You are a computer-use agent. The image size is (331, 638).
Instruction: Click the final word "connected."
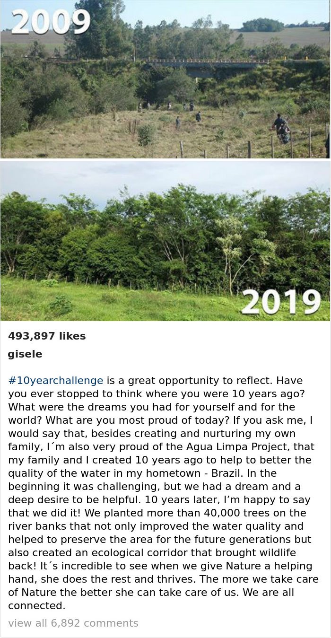pos(36,605)
